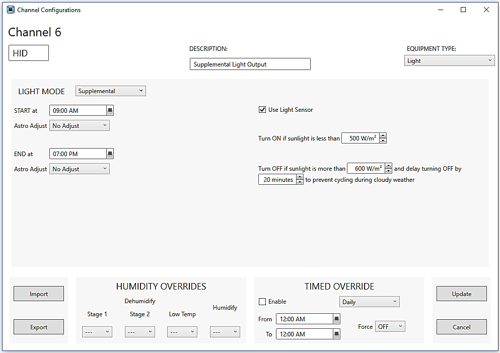Decrease Turn ON sunlight threshold
This screenshot has height=353, width=500.
point(383,140)
